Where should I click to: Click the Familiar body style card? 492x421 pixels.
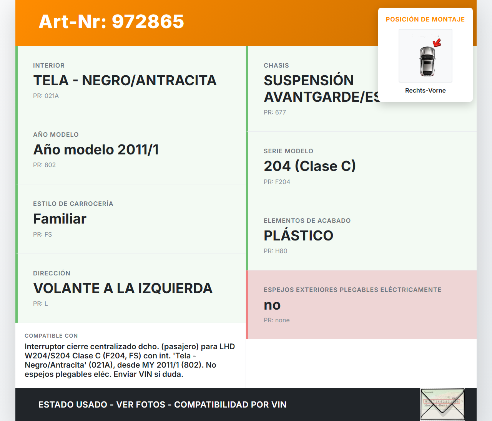(131, 219)
